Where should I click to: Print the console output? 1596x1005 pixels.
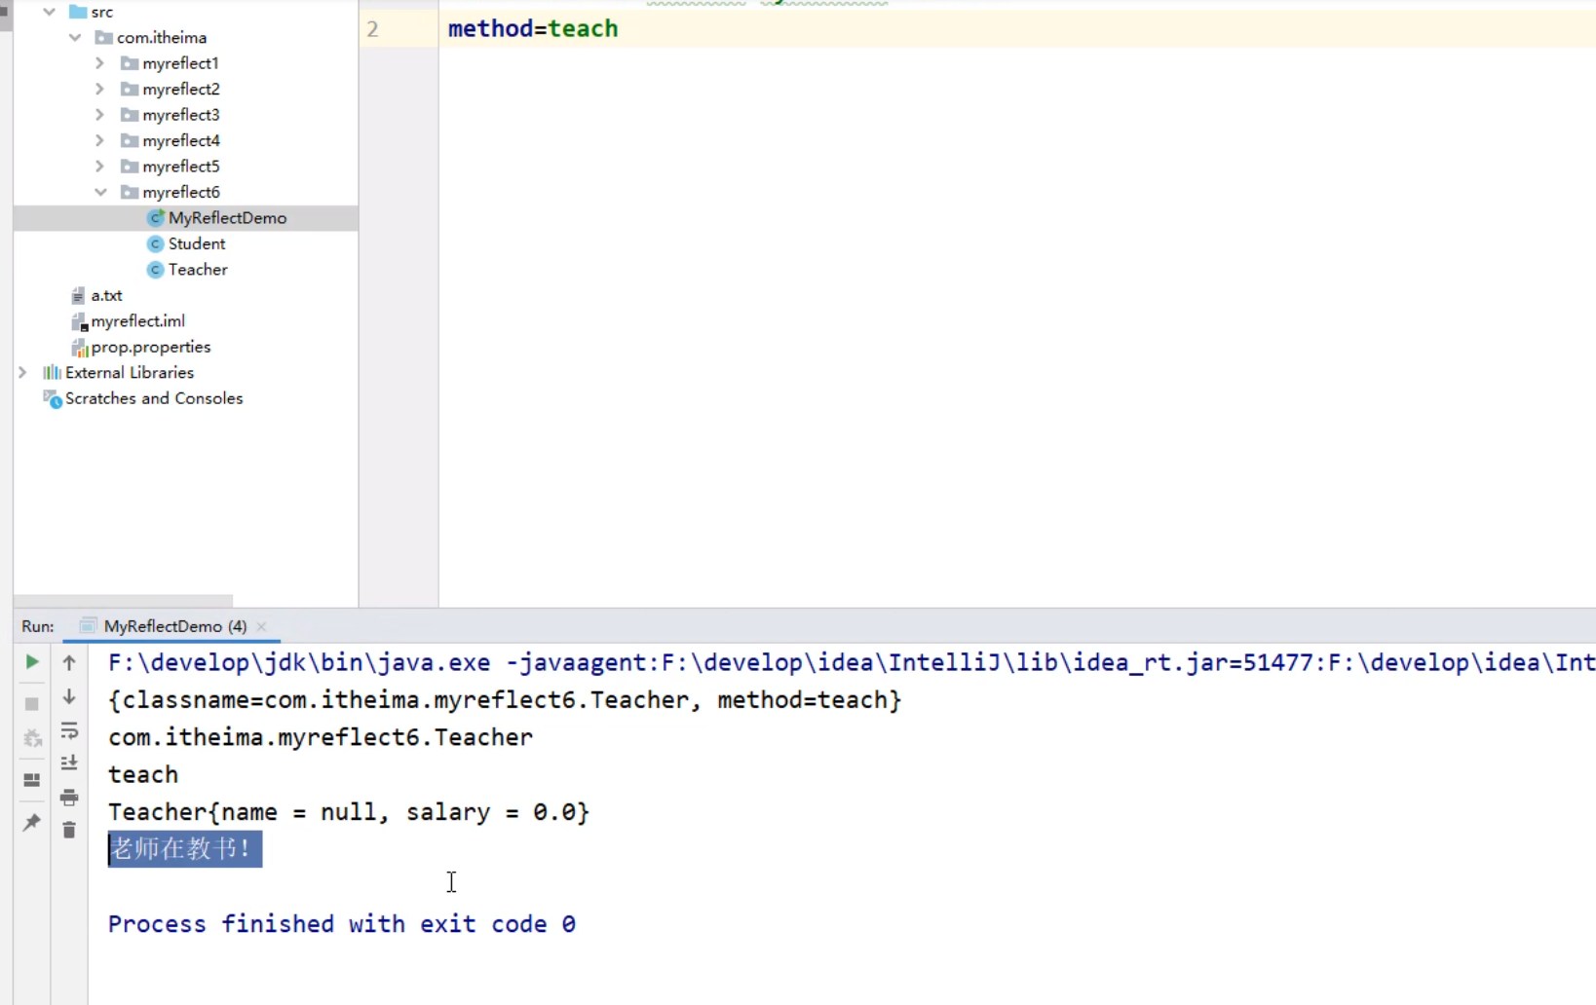tap(69, 798)
